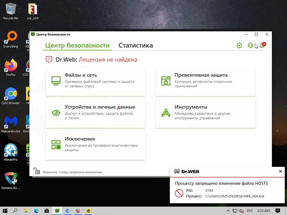287x215 pixels.
Task: Click the squares icon in Исключения
Action: click(x=56, y=145)
